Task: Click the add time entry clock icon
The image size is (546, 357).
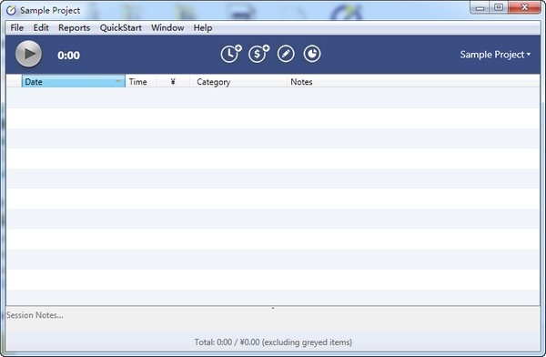Action: click(x=231, y=54)
